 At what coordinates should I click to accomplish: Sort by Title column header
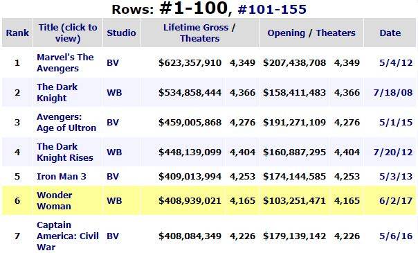tap(68, 33)
